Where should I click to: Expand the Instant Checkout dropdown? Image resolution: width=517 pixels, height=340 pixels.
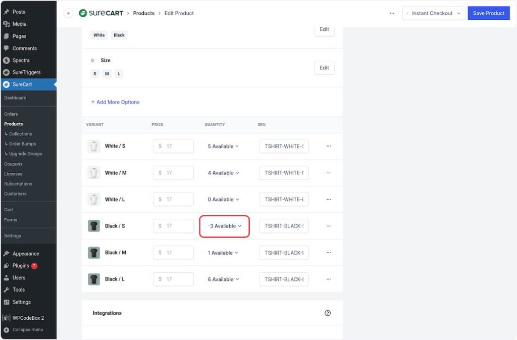[x=433, y=13]
